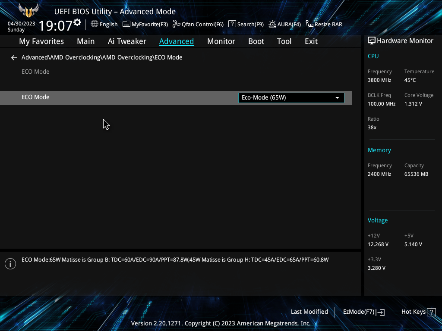The height and width of the screenshot is (331, 442).
Task: Click the breadcrumb path text
Action: click(102, 57)
